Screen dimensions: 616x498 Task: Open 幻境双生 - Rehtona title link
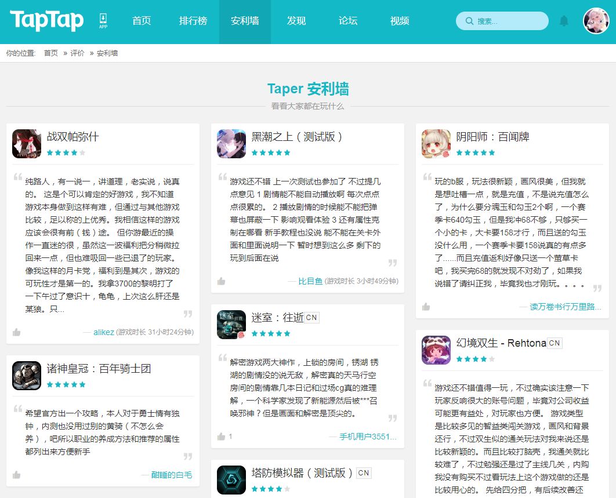click(x=501, y=343)
